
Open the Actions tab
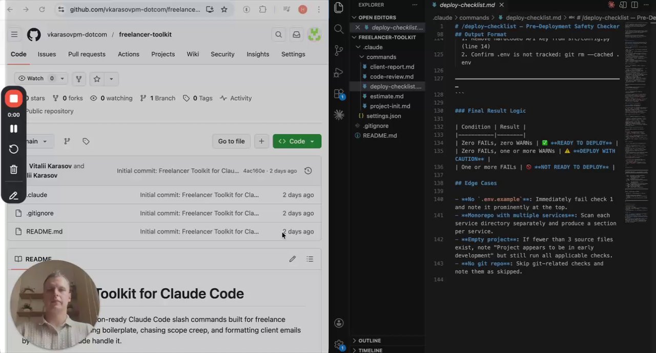click(x=128, y=54)
